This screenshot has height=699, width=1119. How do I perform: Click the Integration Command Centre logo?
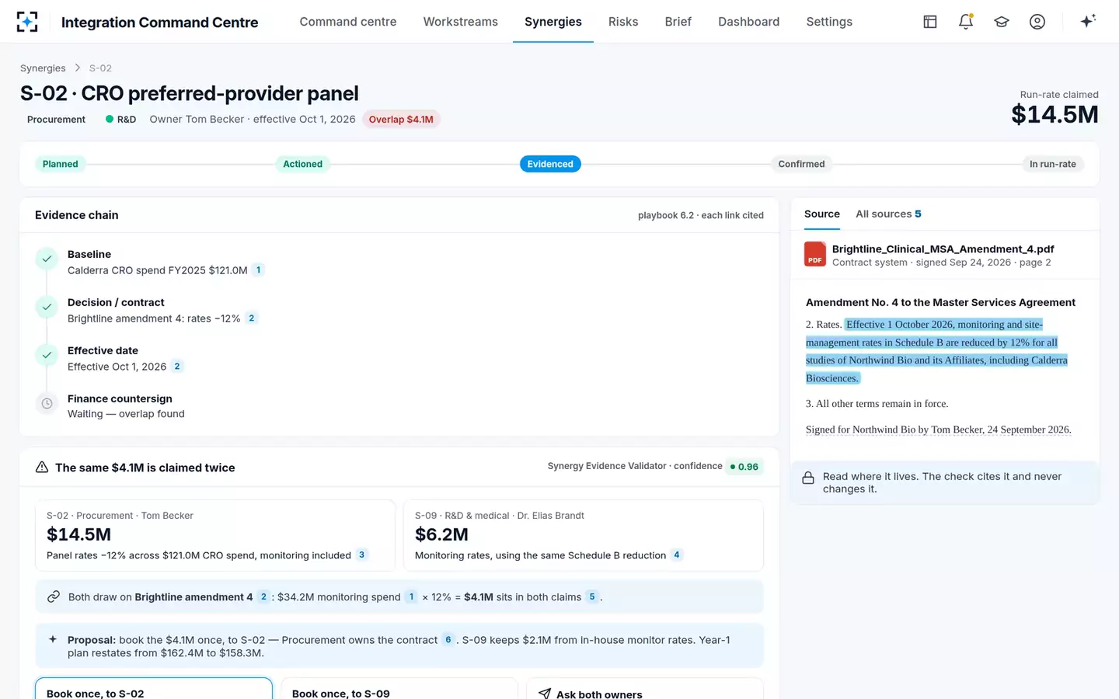point(27,22)
